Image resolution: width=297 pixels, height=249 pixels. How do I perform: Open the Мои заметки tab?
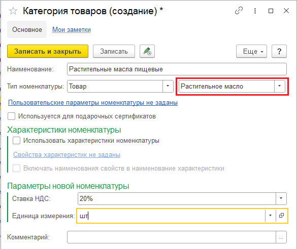pos(72,30)
